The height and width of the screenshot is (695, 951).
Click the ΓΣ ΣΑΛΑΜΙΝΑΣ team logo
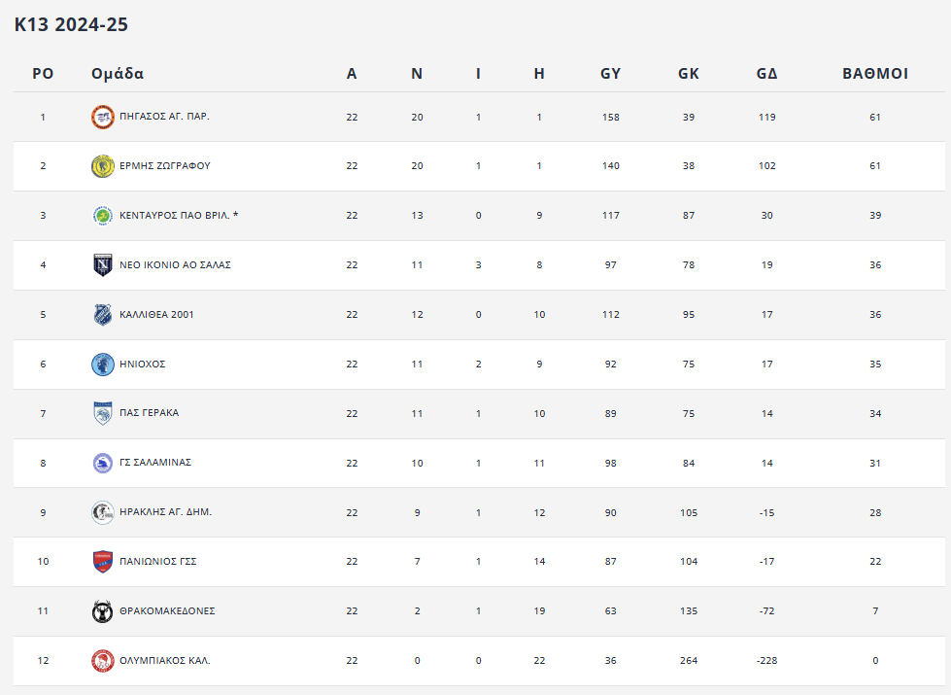tap(102, 463)
